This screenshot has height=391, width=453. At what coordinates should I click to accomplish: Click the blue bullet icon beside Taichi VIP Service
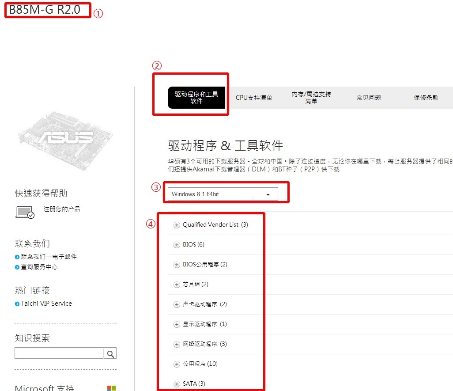pos(17,304)
